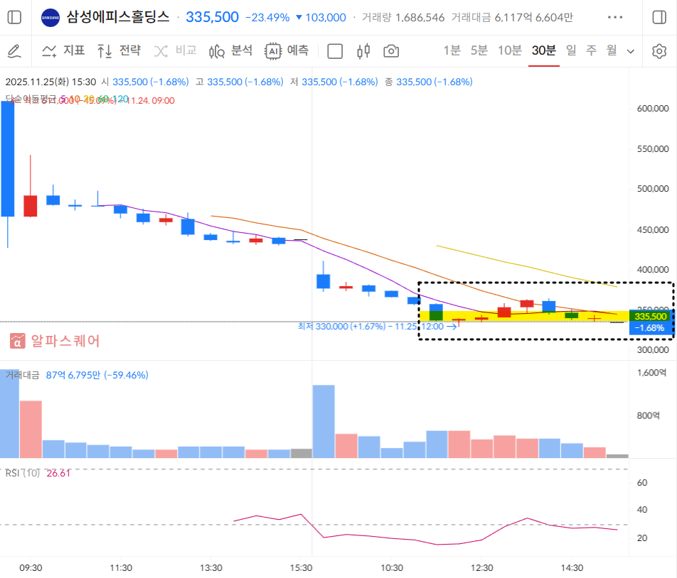Switch to the 1분 interval
Viewport: 677px width, 578px height.
[452, 50]
